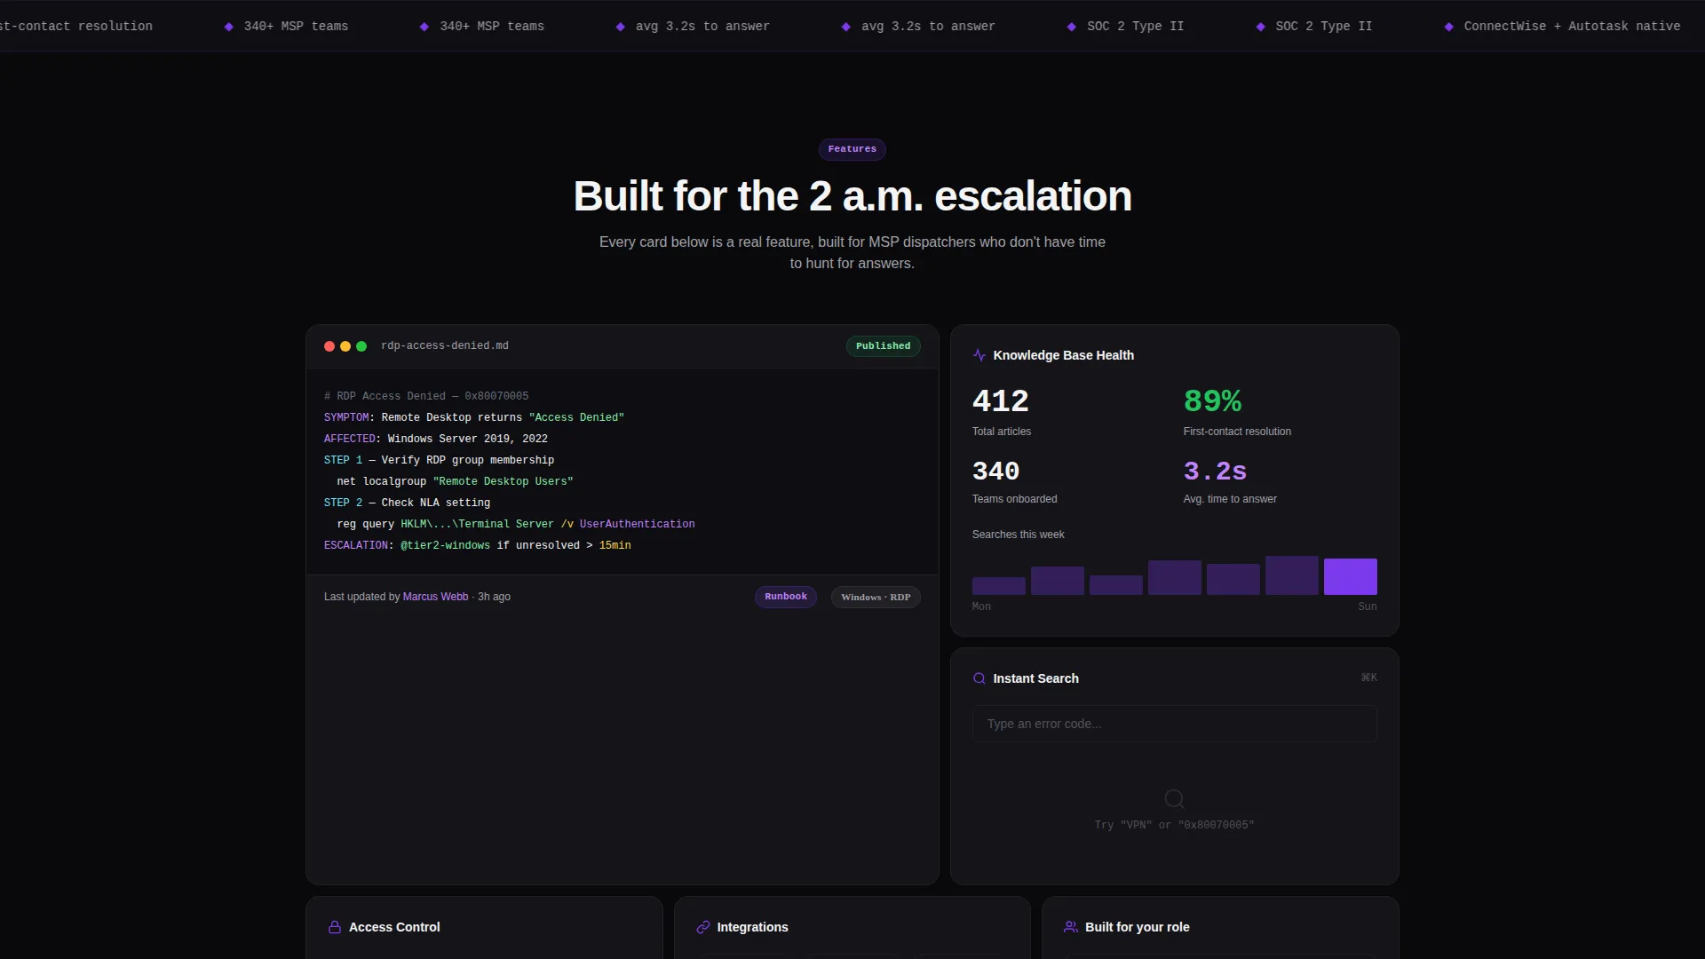The height and width of the screenshot is (959, 1705).
Task: Click the large empty-state search icon
Action: coord(1174,798)
